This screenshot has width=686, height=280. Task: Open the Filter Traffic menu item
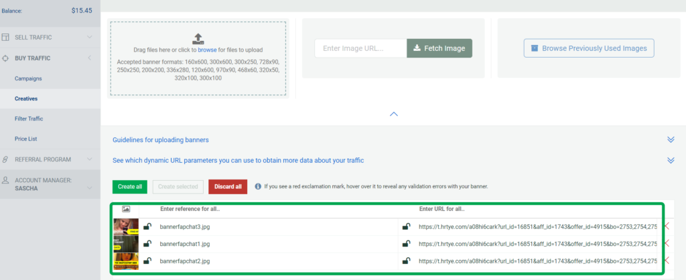tap(29, 119)
